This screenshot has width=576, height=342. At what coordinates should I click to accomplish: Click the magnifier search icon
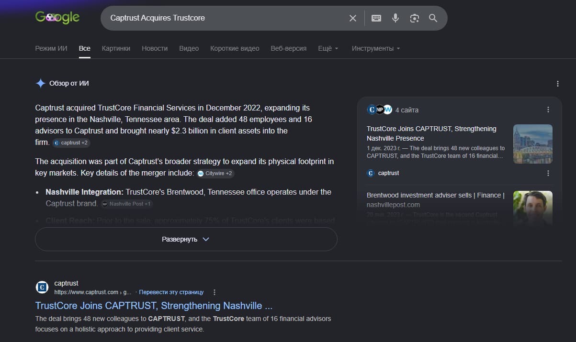(433, 18)
